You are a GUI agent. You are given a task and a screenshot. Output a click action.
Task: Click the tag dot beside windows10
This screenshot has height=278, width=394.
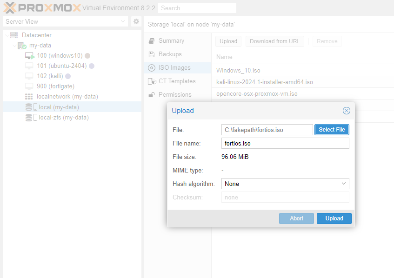[87, 56]
